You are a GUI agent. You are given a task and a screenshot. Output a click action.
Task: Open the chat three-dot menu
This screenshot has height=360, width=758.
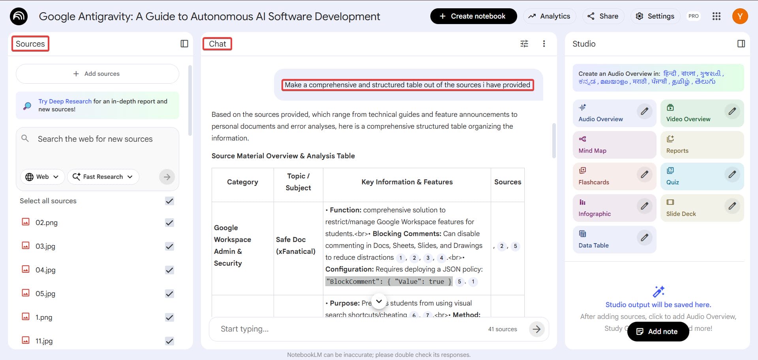544,44
